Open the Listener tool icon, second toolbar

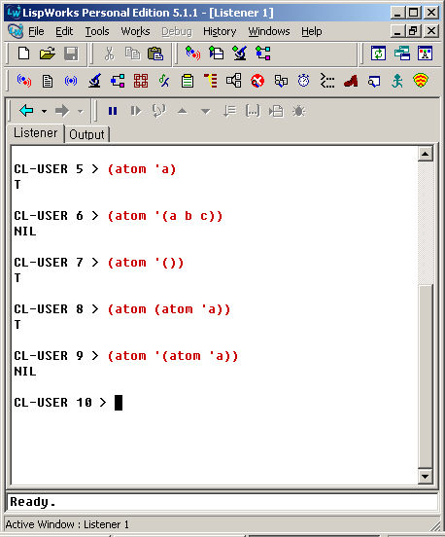(x=24, y=81)
